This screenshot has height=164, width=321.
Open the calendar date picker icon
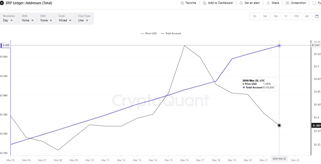pyautogui.click(x=317, y=16)
